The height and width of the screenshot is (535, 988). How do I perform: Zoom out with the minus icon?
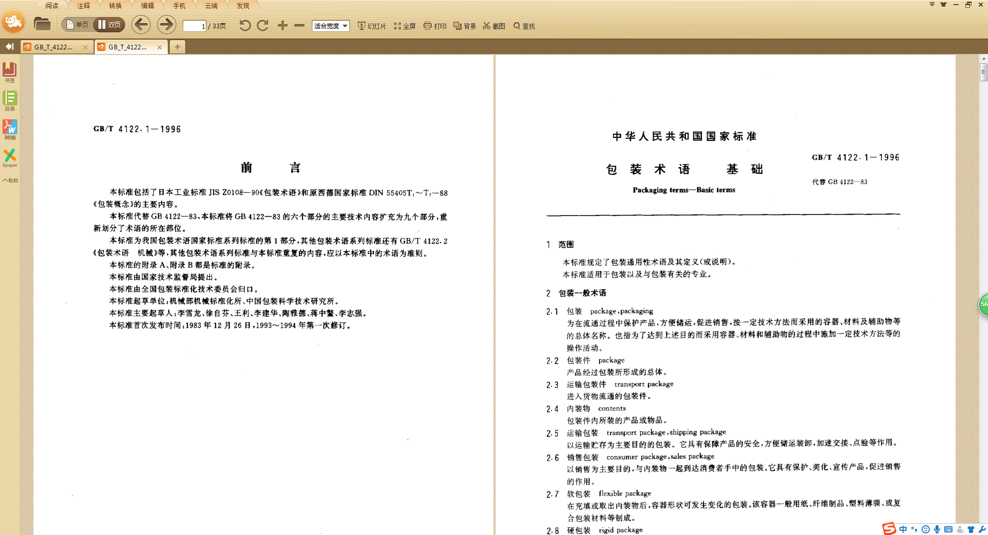[x=299, y=26]
